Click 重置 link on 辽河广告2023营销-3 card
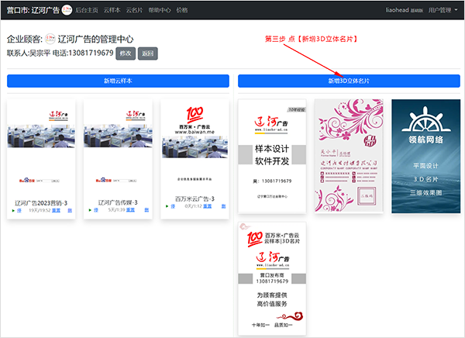The height and width of the screenshot is (338, 465). coord(56,210)
